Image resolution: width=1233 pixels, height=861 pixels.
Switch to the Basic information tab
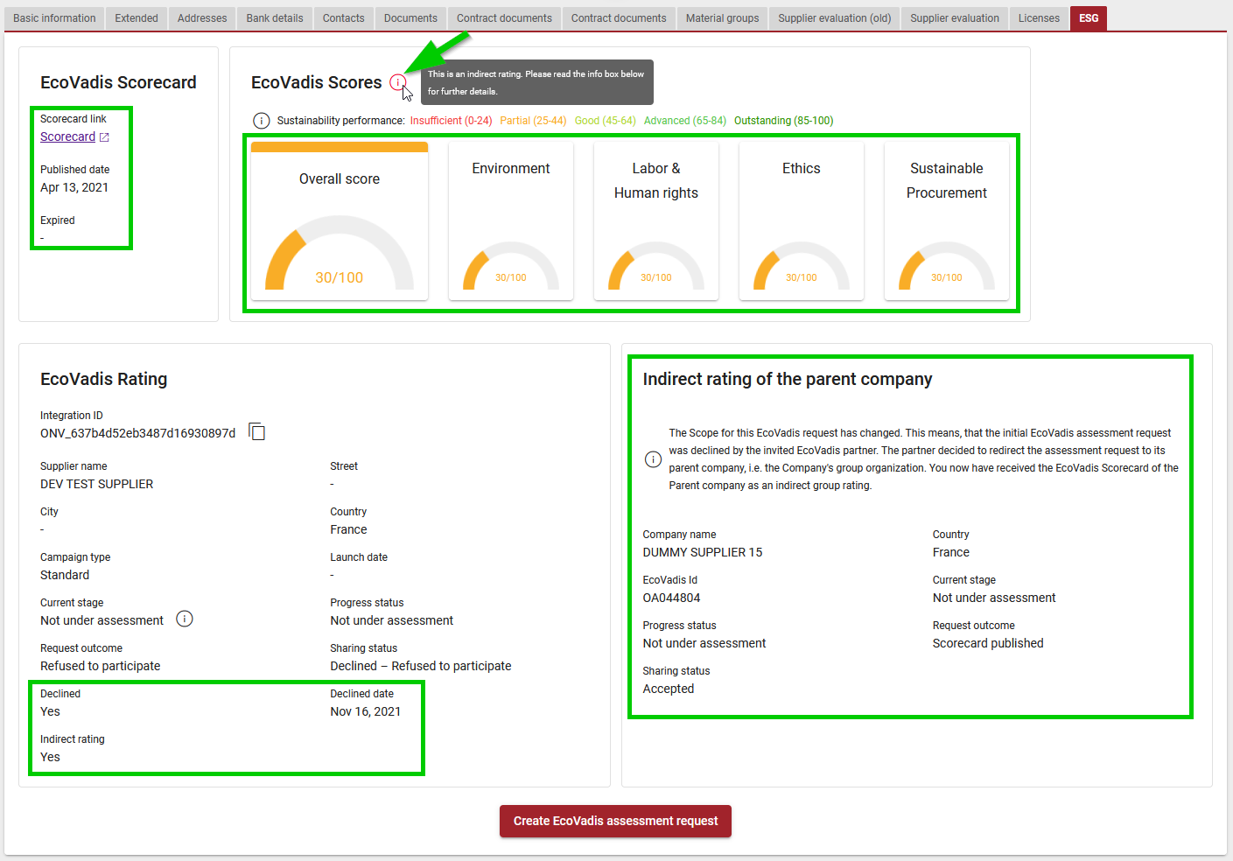coord(53,17)
